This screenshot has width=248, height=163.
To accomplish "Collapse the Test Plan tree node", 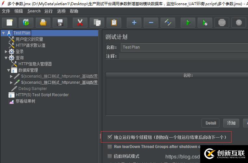I will 3,33.
